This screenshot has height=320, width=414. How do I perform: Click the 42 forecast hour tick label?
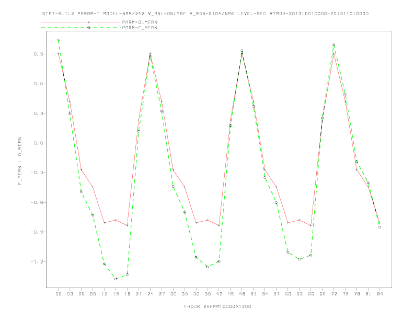(x=219, y=294)
